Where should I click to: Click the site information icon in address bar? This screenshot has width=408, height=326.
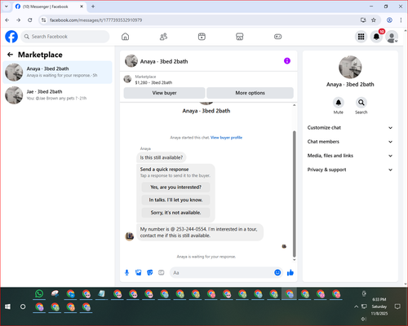(43, 20)
